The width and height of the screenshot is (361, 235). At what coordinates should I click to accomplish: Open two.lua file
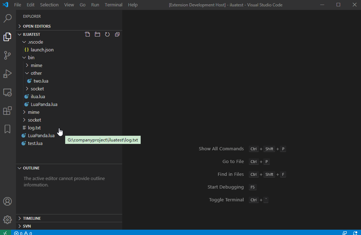tap(69, 81)
